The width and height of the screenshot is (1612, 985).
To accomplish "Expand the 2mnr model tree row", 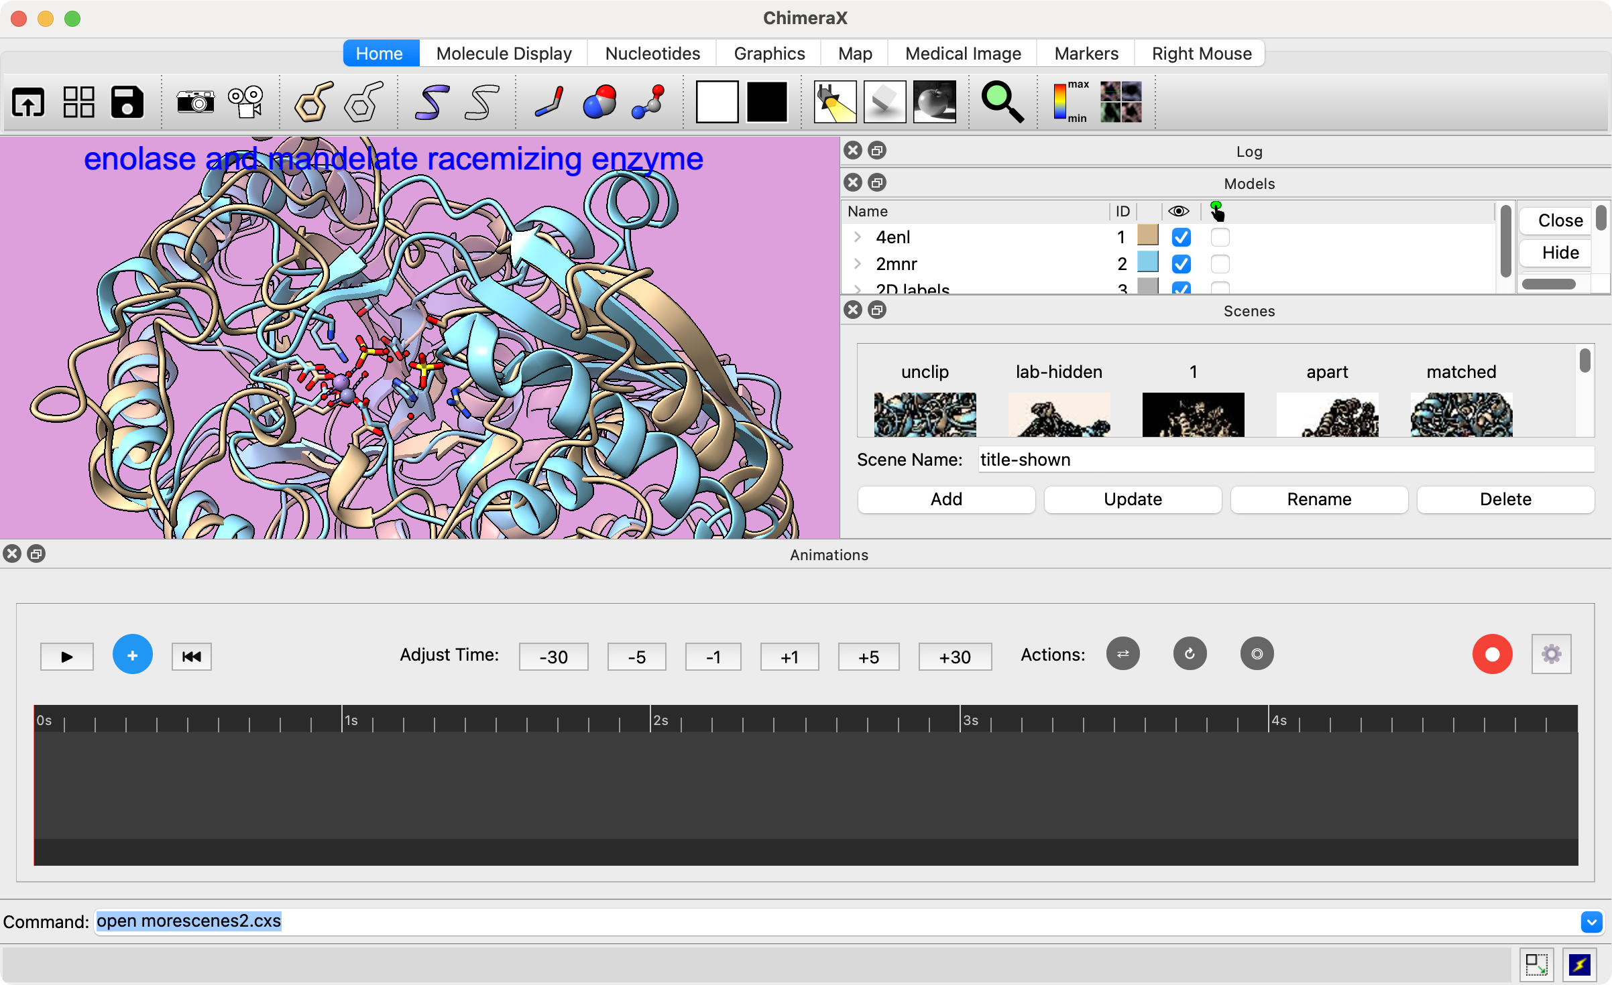I will coord(857,264).
